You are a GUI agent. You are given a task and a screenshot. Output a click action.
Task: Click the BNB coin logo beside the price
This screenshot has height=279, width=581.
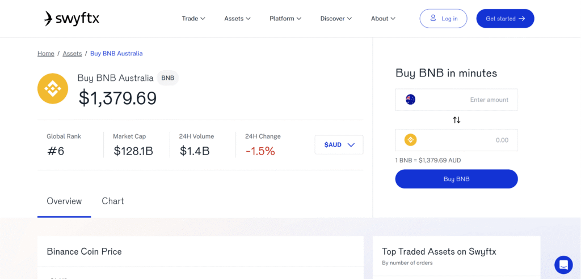53,88
